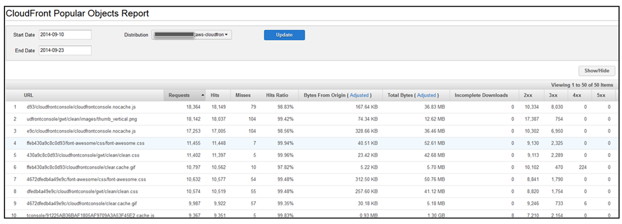Viewport: 622px width, 224px height.
Task: Sort by the 3xx column header
Action: point(553,95)
